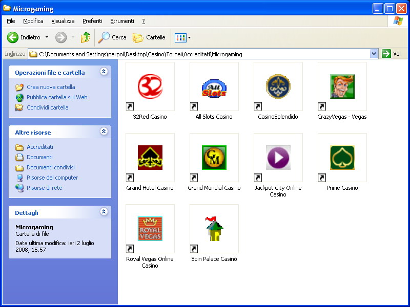Select the 32Red Casino shortcut icon
This screenshot has height=307, width=410.
click(150, 86)
